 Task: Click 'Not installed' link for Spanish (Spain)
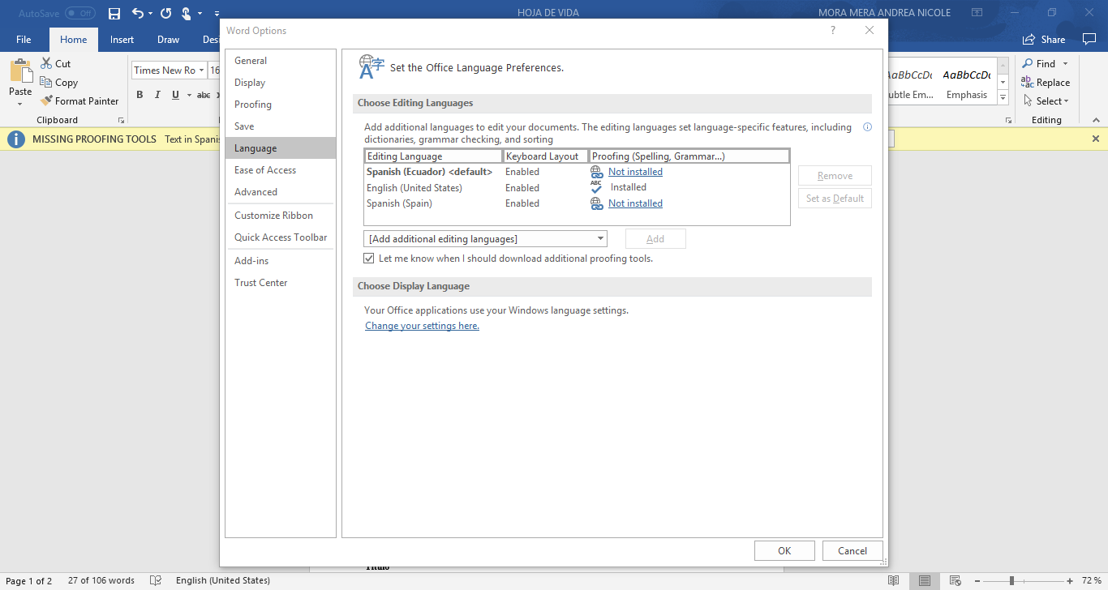pos(635,203)
